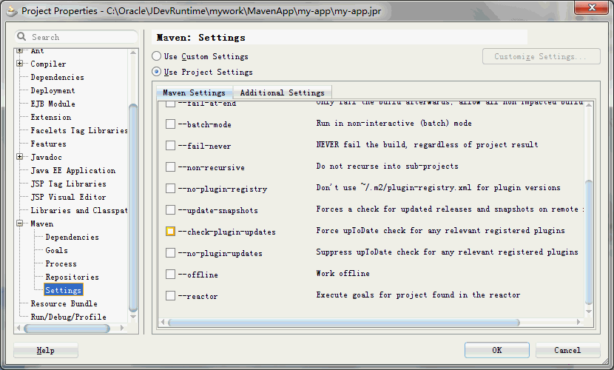Select the Use Project Settings radio button

tap(157, 72)
